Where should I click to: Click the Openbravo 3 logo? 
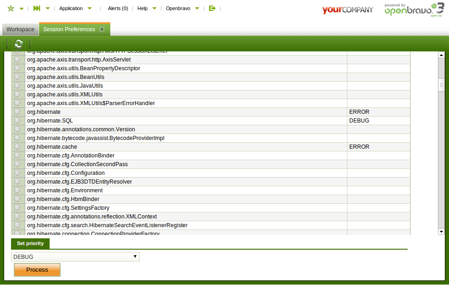tap(413, 10)
